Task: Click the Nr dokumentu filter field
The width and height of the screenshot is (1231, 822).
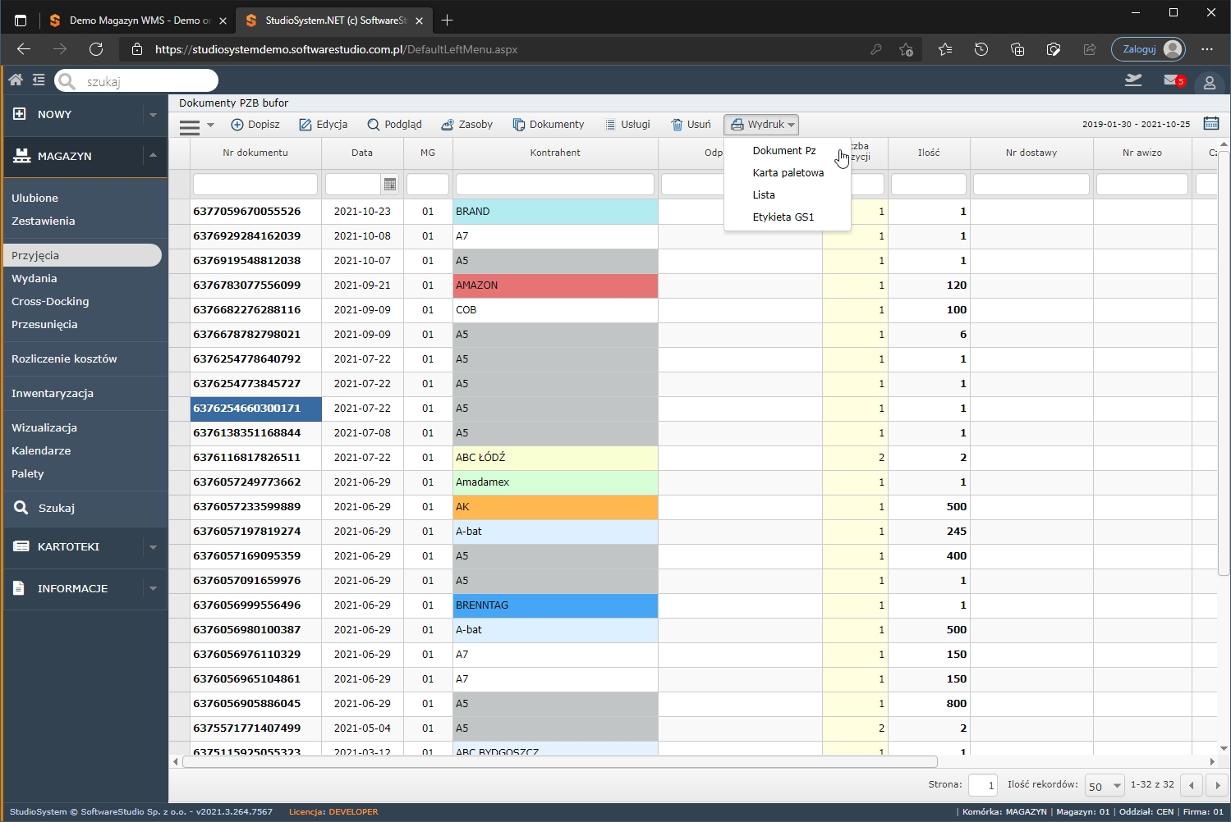Action: (x=255, y=185)
